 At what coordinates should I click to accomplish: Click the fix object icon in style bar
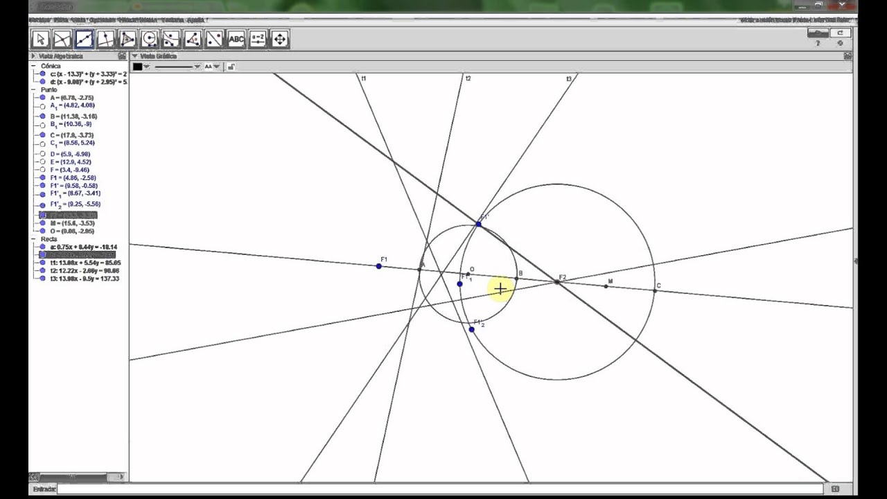231,67
